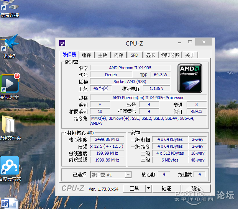Viewport: 238px width, 209px height.
Task: Minimize the CPU-Z window
Action: point(180,42)
